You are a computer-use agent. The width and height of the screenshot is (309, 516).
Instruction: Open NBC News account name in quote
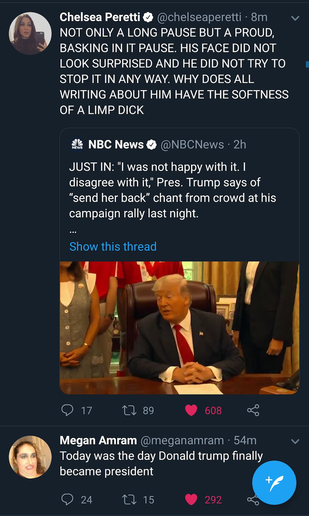116,144
